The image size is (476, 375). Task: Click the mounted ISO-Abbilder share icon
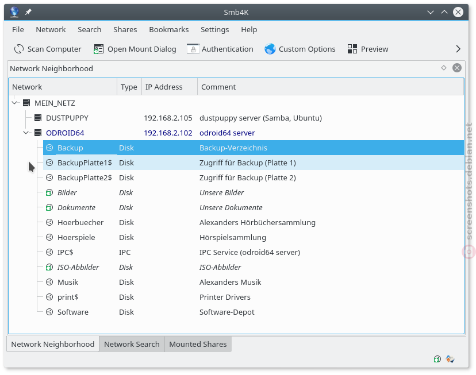(x=49, y=267)
